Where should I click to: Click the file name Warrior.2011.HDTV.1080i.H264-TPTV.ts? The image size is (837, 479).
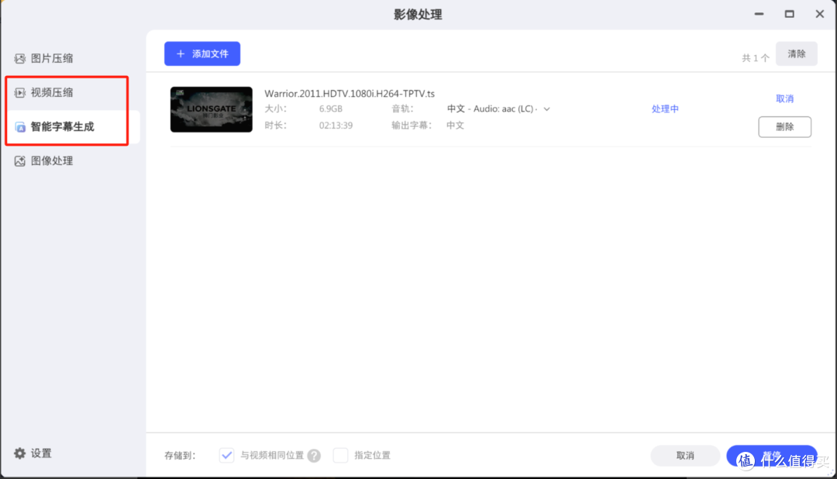pos(350,94)
